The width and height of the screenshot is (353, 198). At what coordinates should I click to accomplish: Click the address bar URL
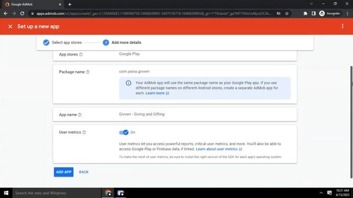[x=154, y=13]
